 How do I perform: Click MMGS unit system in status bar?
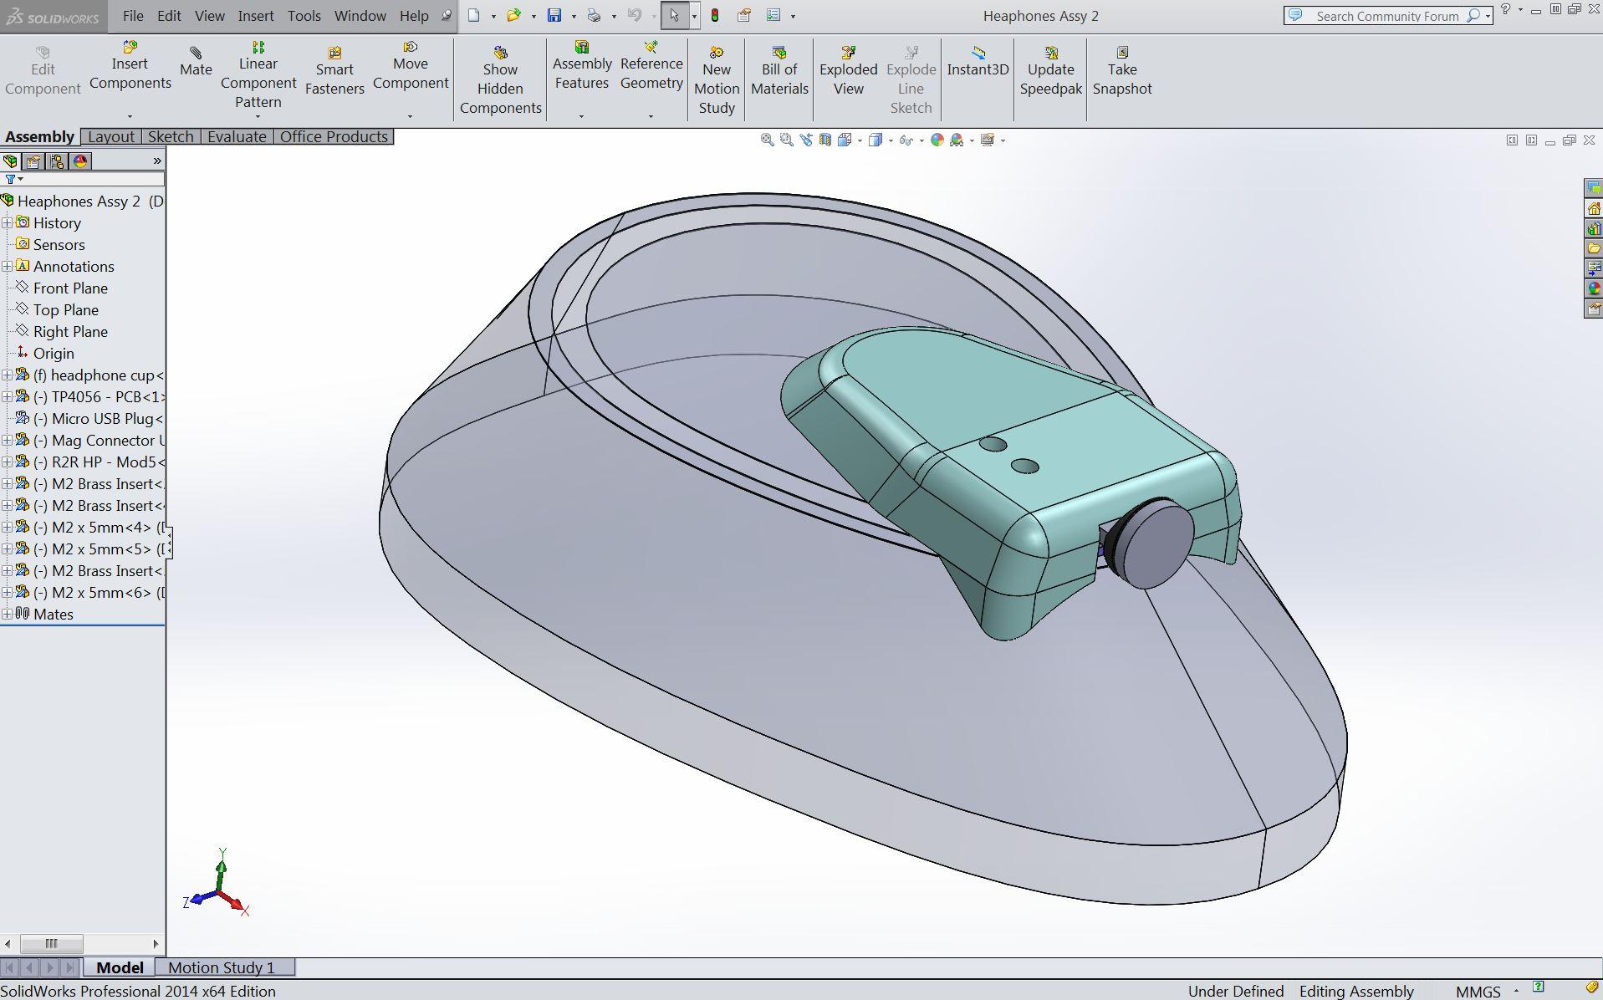tap(1478, 992)
